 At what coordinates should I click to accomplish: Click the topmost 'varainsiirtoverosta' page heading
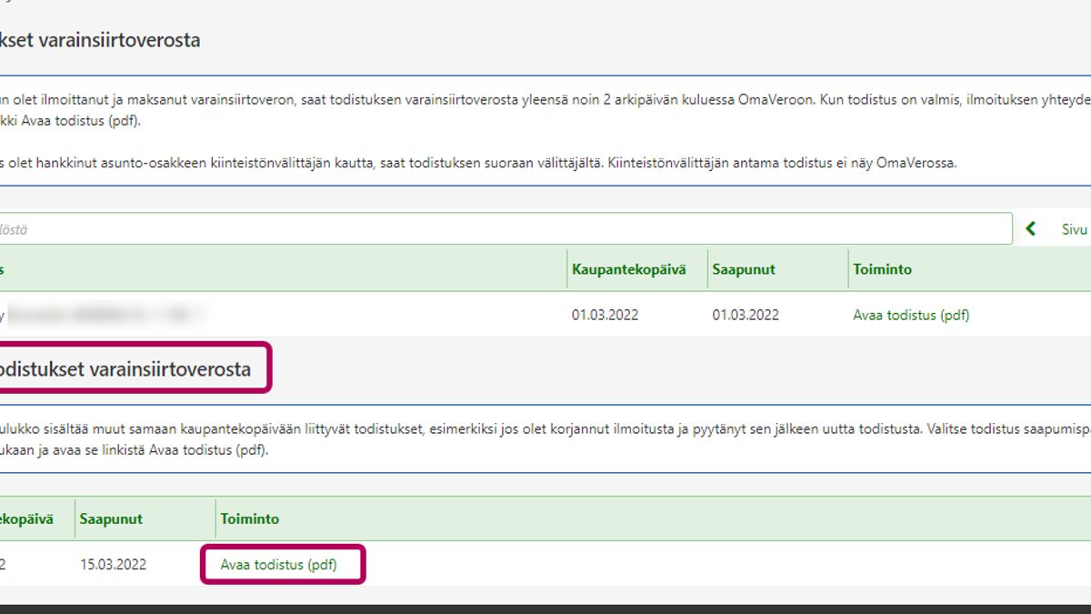point(100,40)
